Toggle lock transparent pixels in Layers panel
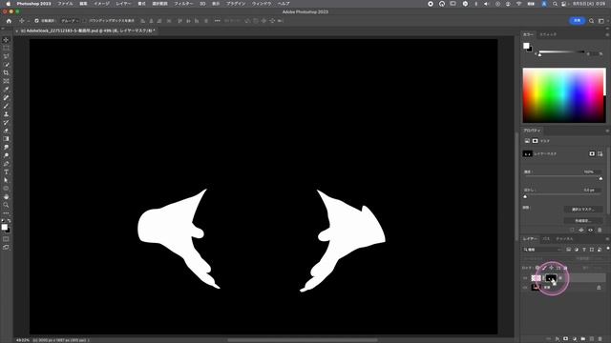This screenshot has width=611, height=343. pos(537,268)
